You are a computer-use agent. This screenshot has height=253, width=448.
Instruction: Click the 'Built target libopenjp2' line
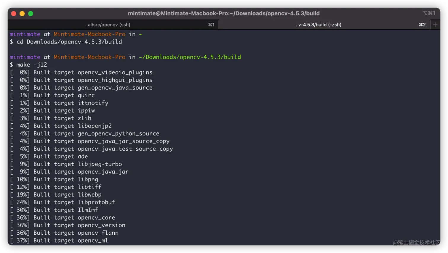coord(61,126)
